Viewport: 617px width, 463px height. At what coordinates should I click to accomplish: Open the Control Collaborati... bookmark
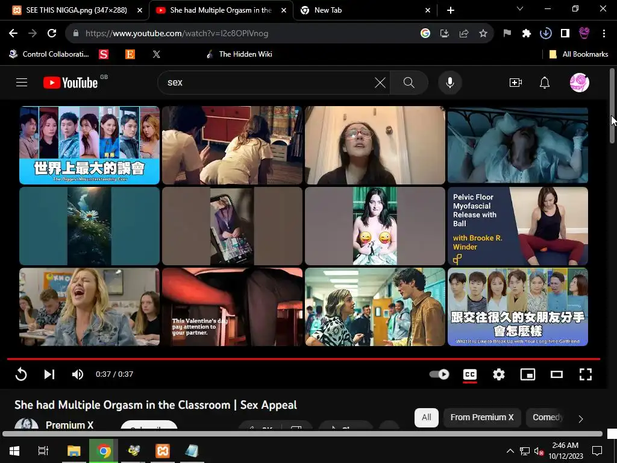pyautogui.click(x=49, y=54)
